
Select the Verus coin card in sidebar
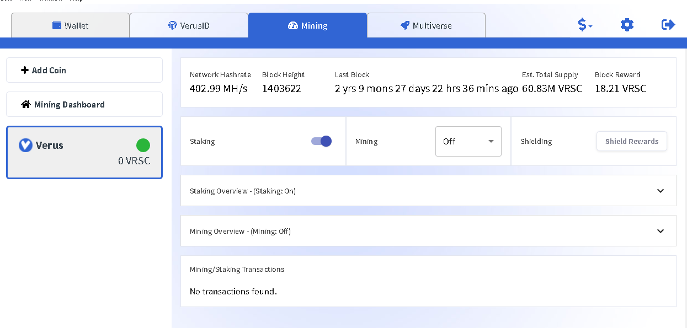coord(84,152)
